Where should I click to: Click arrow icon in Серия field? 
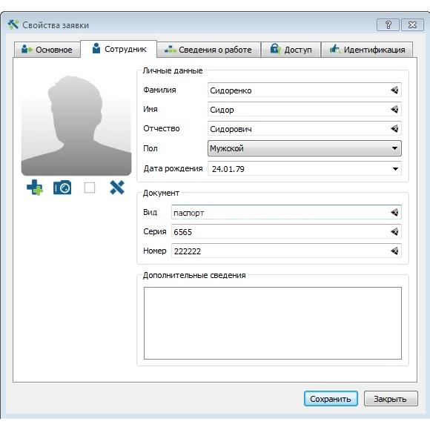tap(394, 232)
